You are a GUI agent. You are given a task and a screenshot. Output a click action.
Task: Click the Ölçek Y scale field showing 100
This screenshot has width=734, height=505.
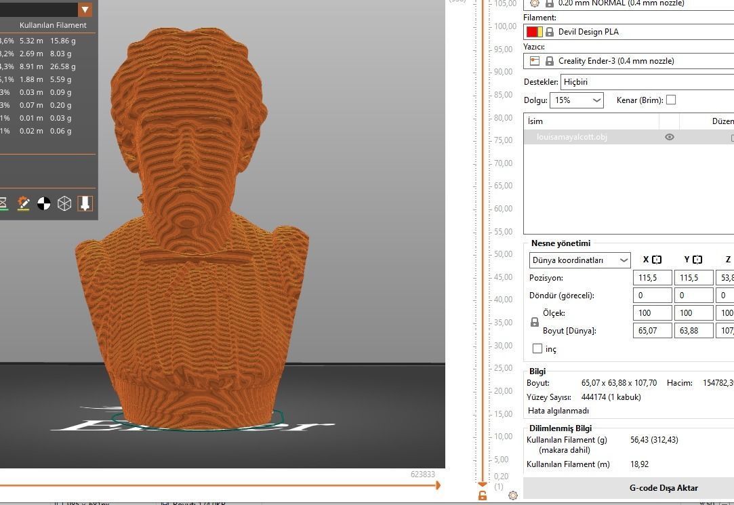pyautogui.click(x=693, y=312)
